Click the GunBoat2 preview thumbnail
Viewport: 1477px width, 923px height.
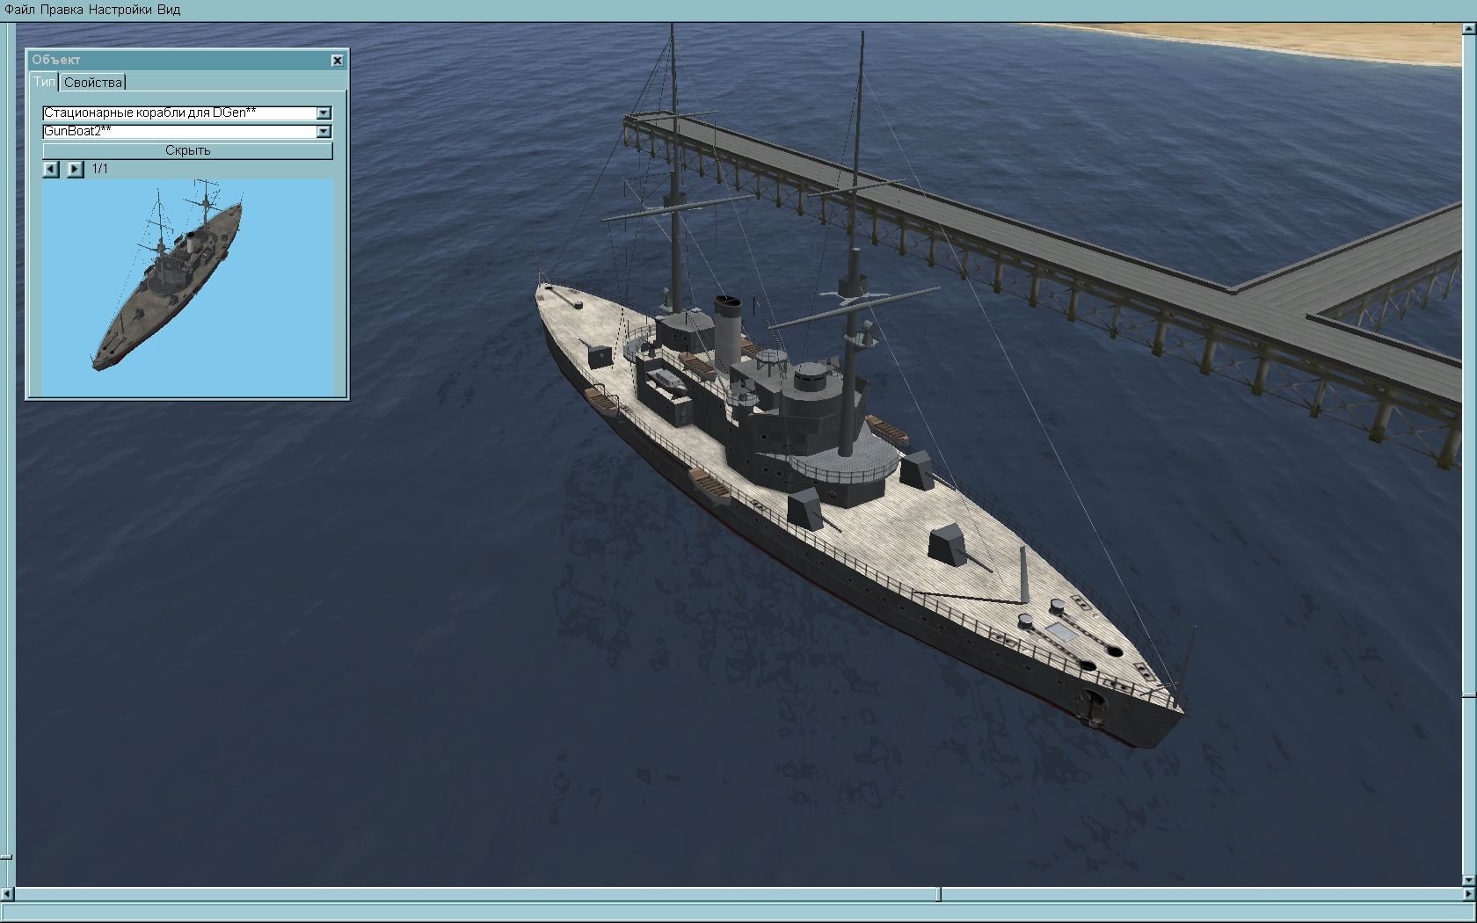pos(187,287)
